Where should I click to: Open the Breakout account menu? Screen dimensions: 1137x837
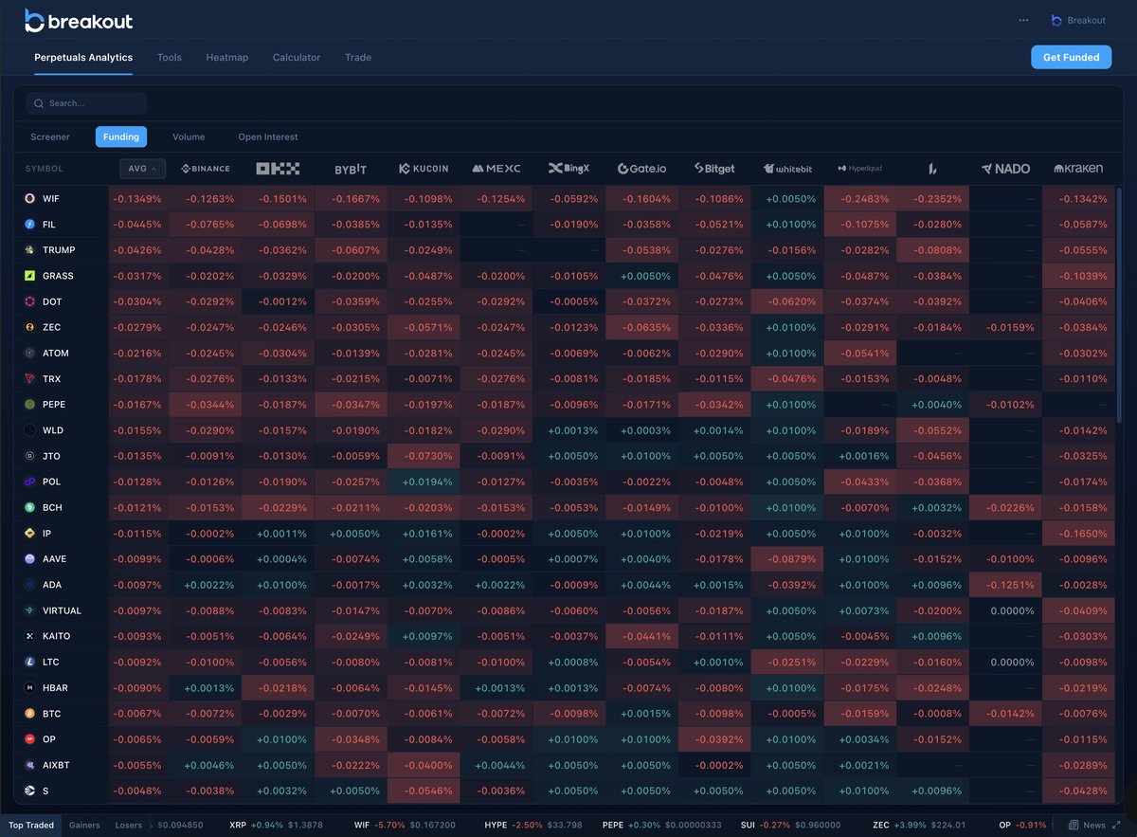click(1078, 20)
